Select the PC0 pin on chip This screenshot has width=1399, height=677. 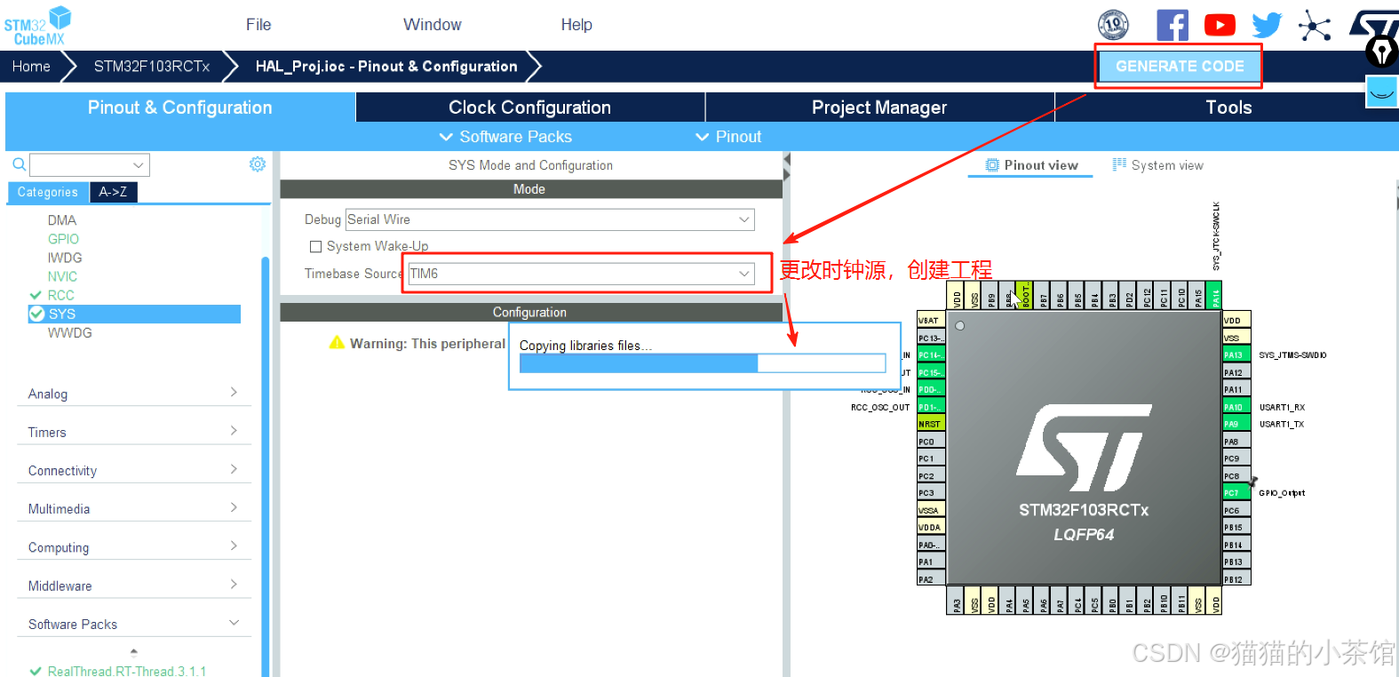tap(931, 441)
